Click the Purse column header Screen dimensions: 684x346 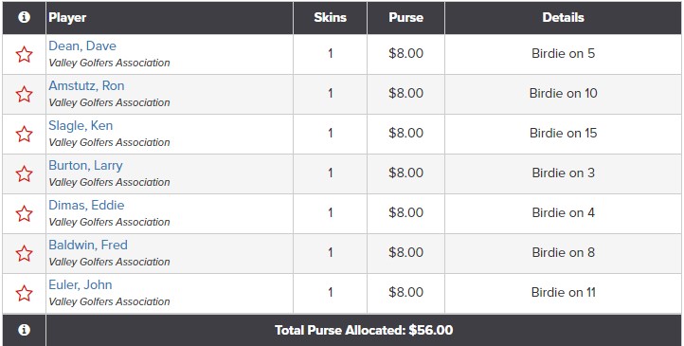[406, 17]
